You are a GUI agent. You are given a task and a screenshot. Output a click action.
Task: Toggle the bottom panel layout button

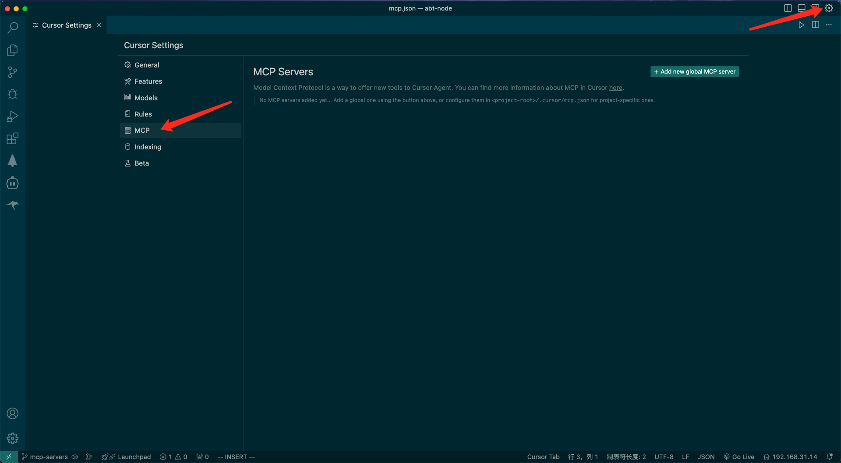pos(802,8)
